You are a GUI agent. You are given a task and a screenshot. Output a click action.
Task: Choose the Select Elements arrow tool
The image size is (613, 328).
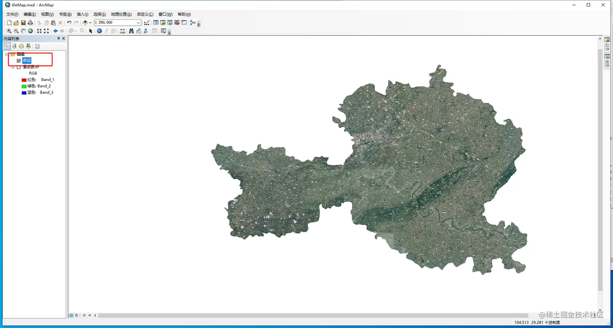[90, 31]
